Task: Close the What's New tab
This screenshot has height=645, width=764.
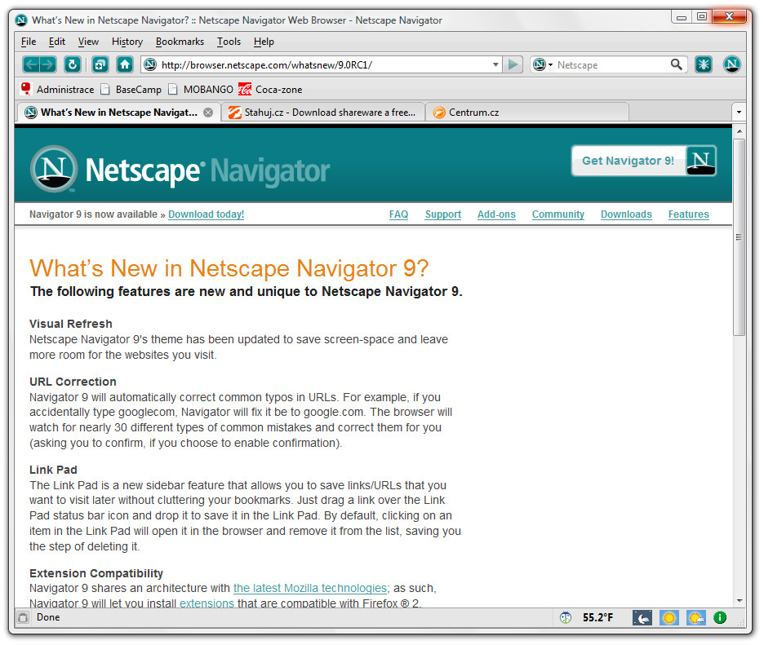Action: [208, 113]
